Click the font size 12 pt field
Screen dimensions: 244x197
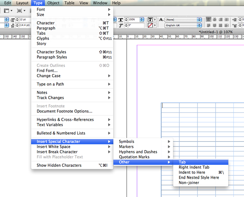[25, 20]
